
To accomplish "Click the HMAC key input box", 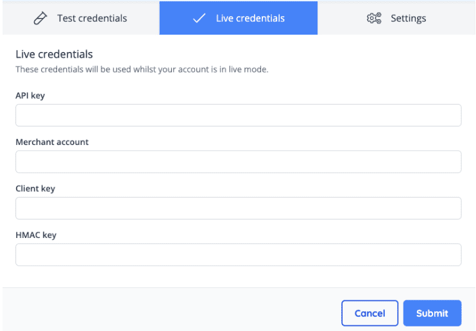I will (238, 255).
